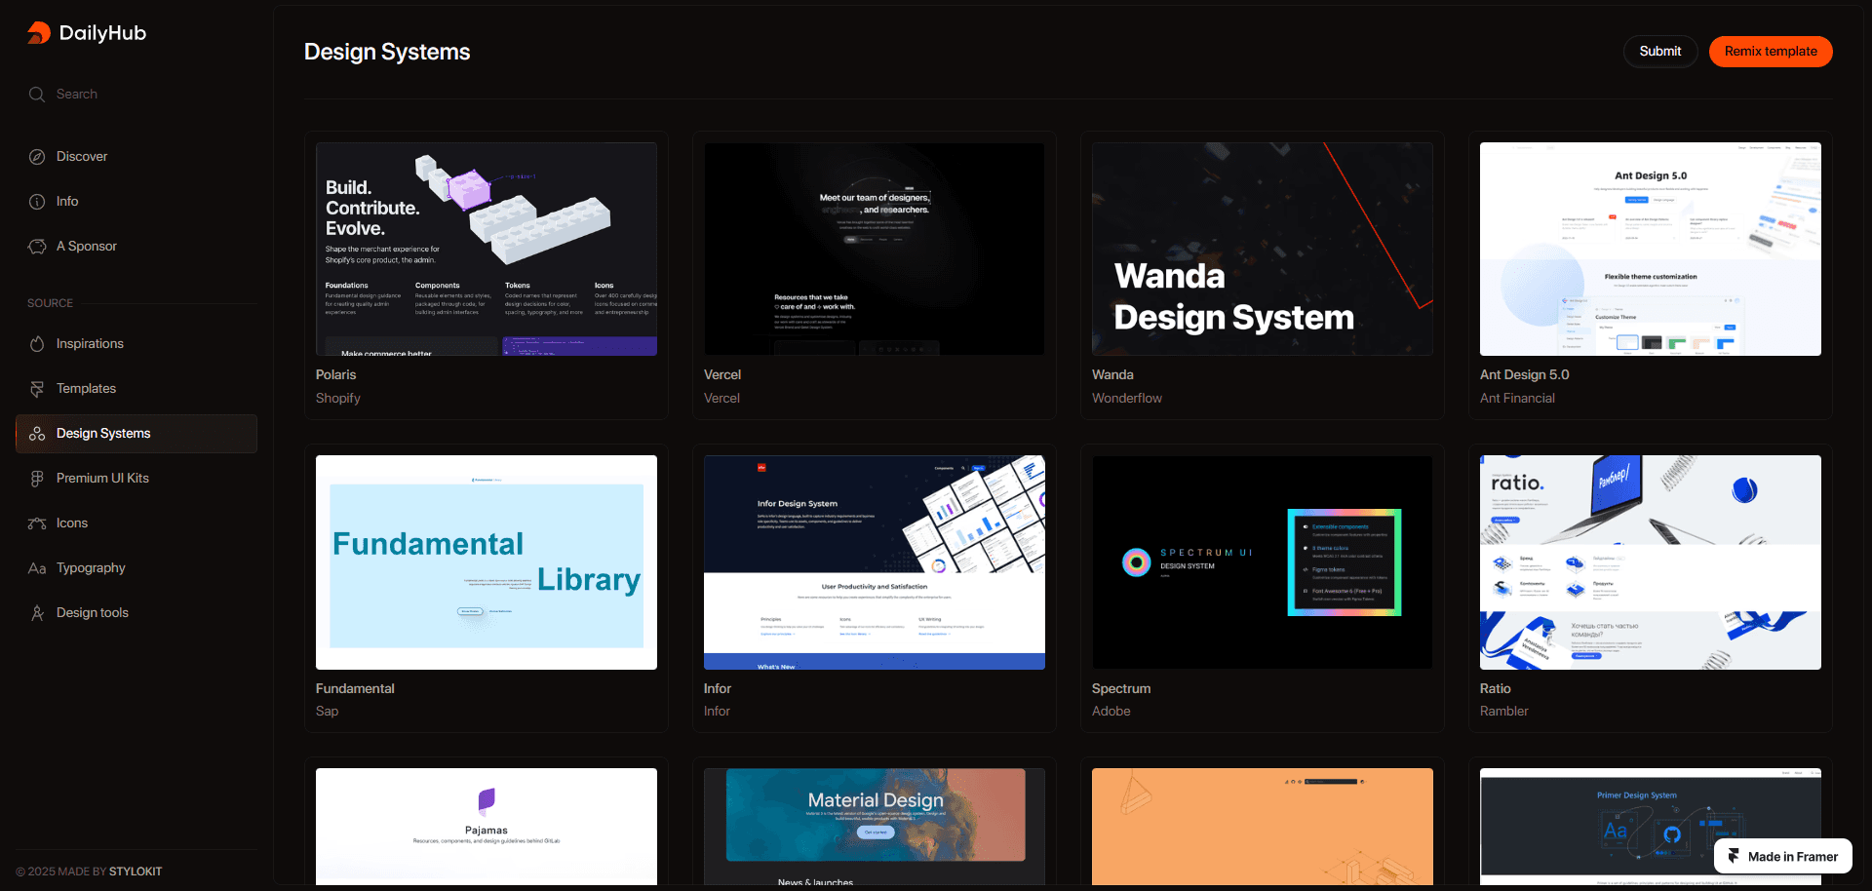Click the Framer logo in badge
Image resolution: width=1872 pixels, height=891 pixels.
tap(1734, 856)
